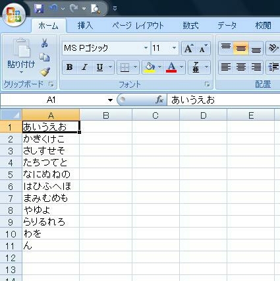
Task: Toggle underline formatting
Action: click(x=100, y=67)
